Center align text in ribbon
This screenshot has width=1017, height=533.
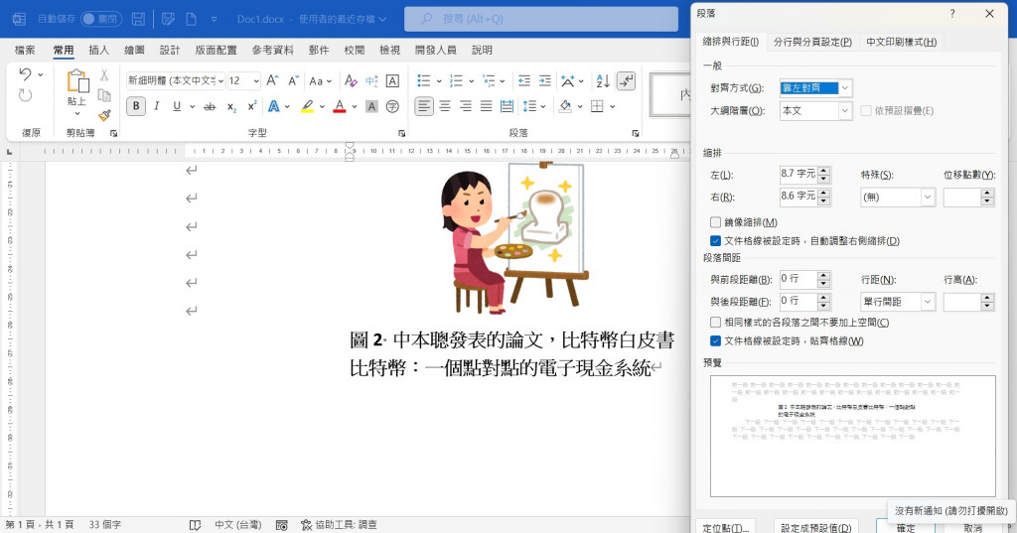coord(445,106)
